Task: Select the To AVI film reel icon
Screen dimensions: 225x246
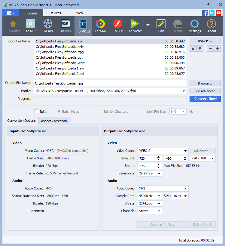Action: coord(48,24)
